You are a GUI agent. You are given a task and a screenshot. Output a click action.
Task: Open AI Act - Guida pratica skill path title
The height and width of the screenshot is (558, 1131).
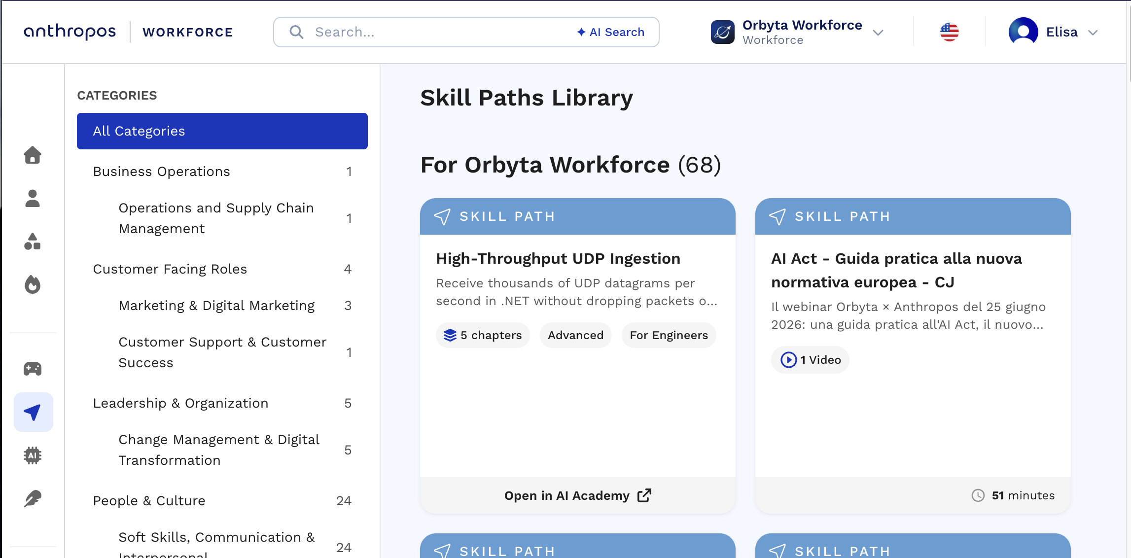click(x=896, y=270)
